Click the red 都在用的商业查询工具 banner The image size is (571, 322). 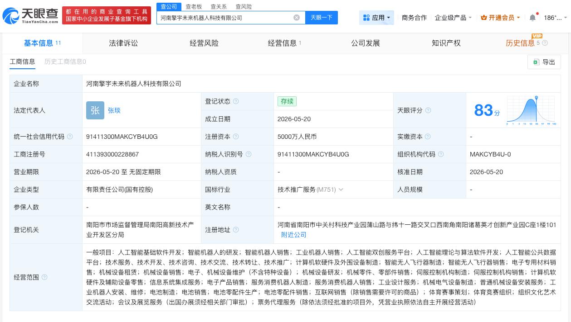[x=107, y=15]
